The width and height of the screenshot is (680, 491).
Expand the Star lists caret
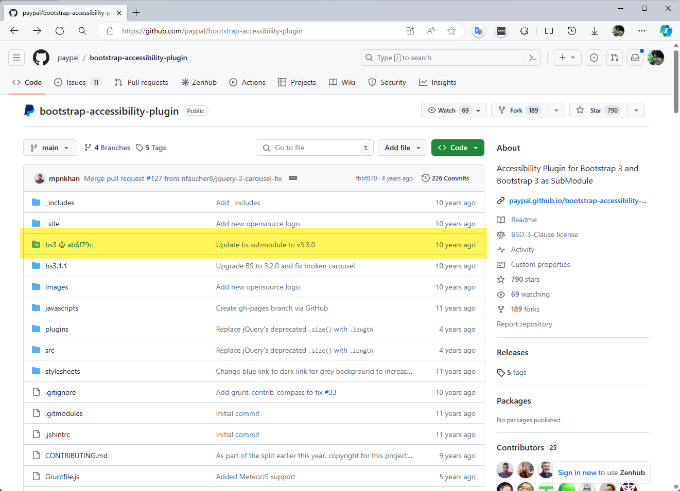[x=636, y=110]
